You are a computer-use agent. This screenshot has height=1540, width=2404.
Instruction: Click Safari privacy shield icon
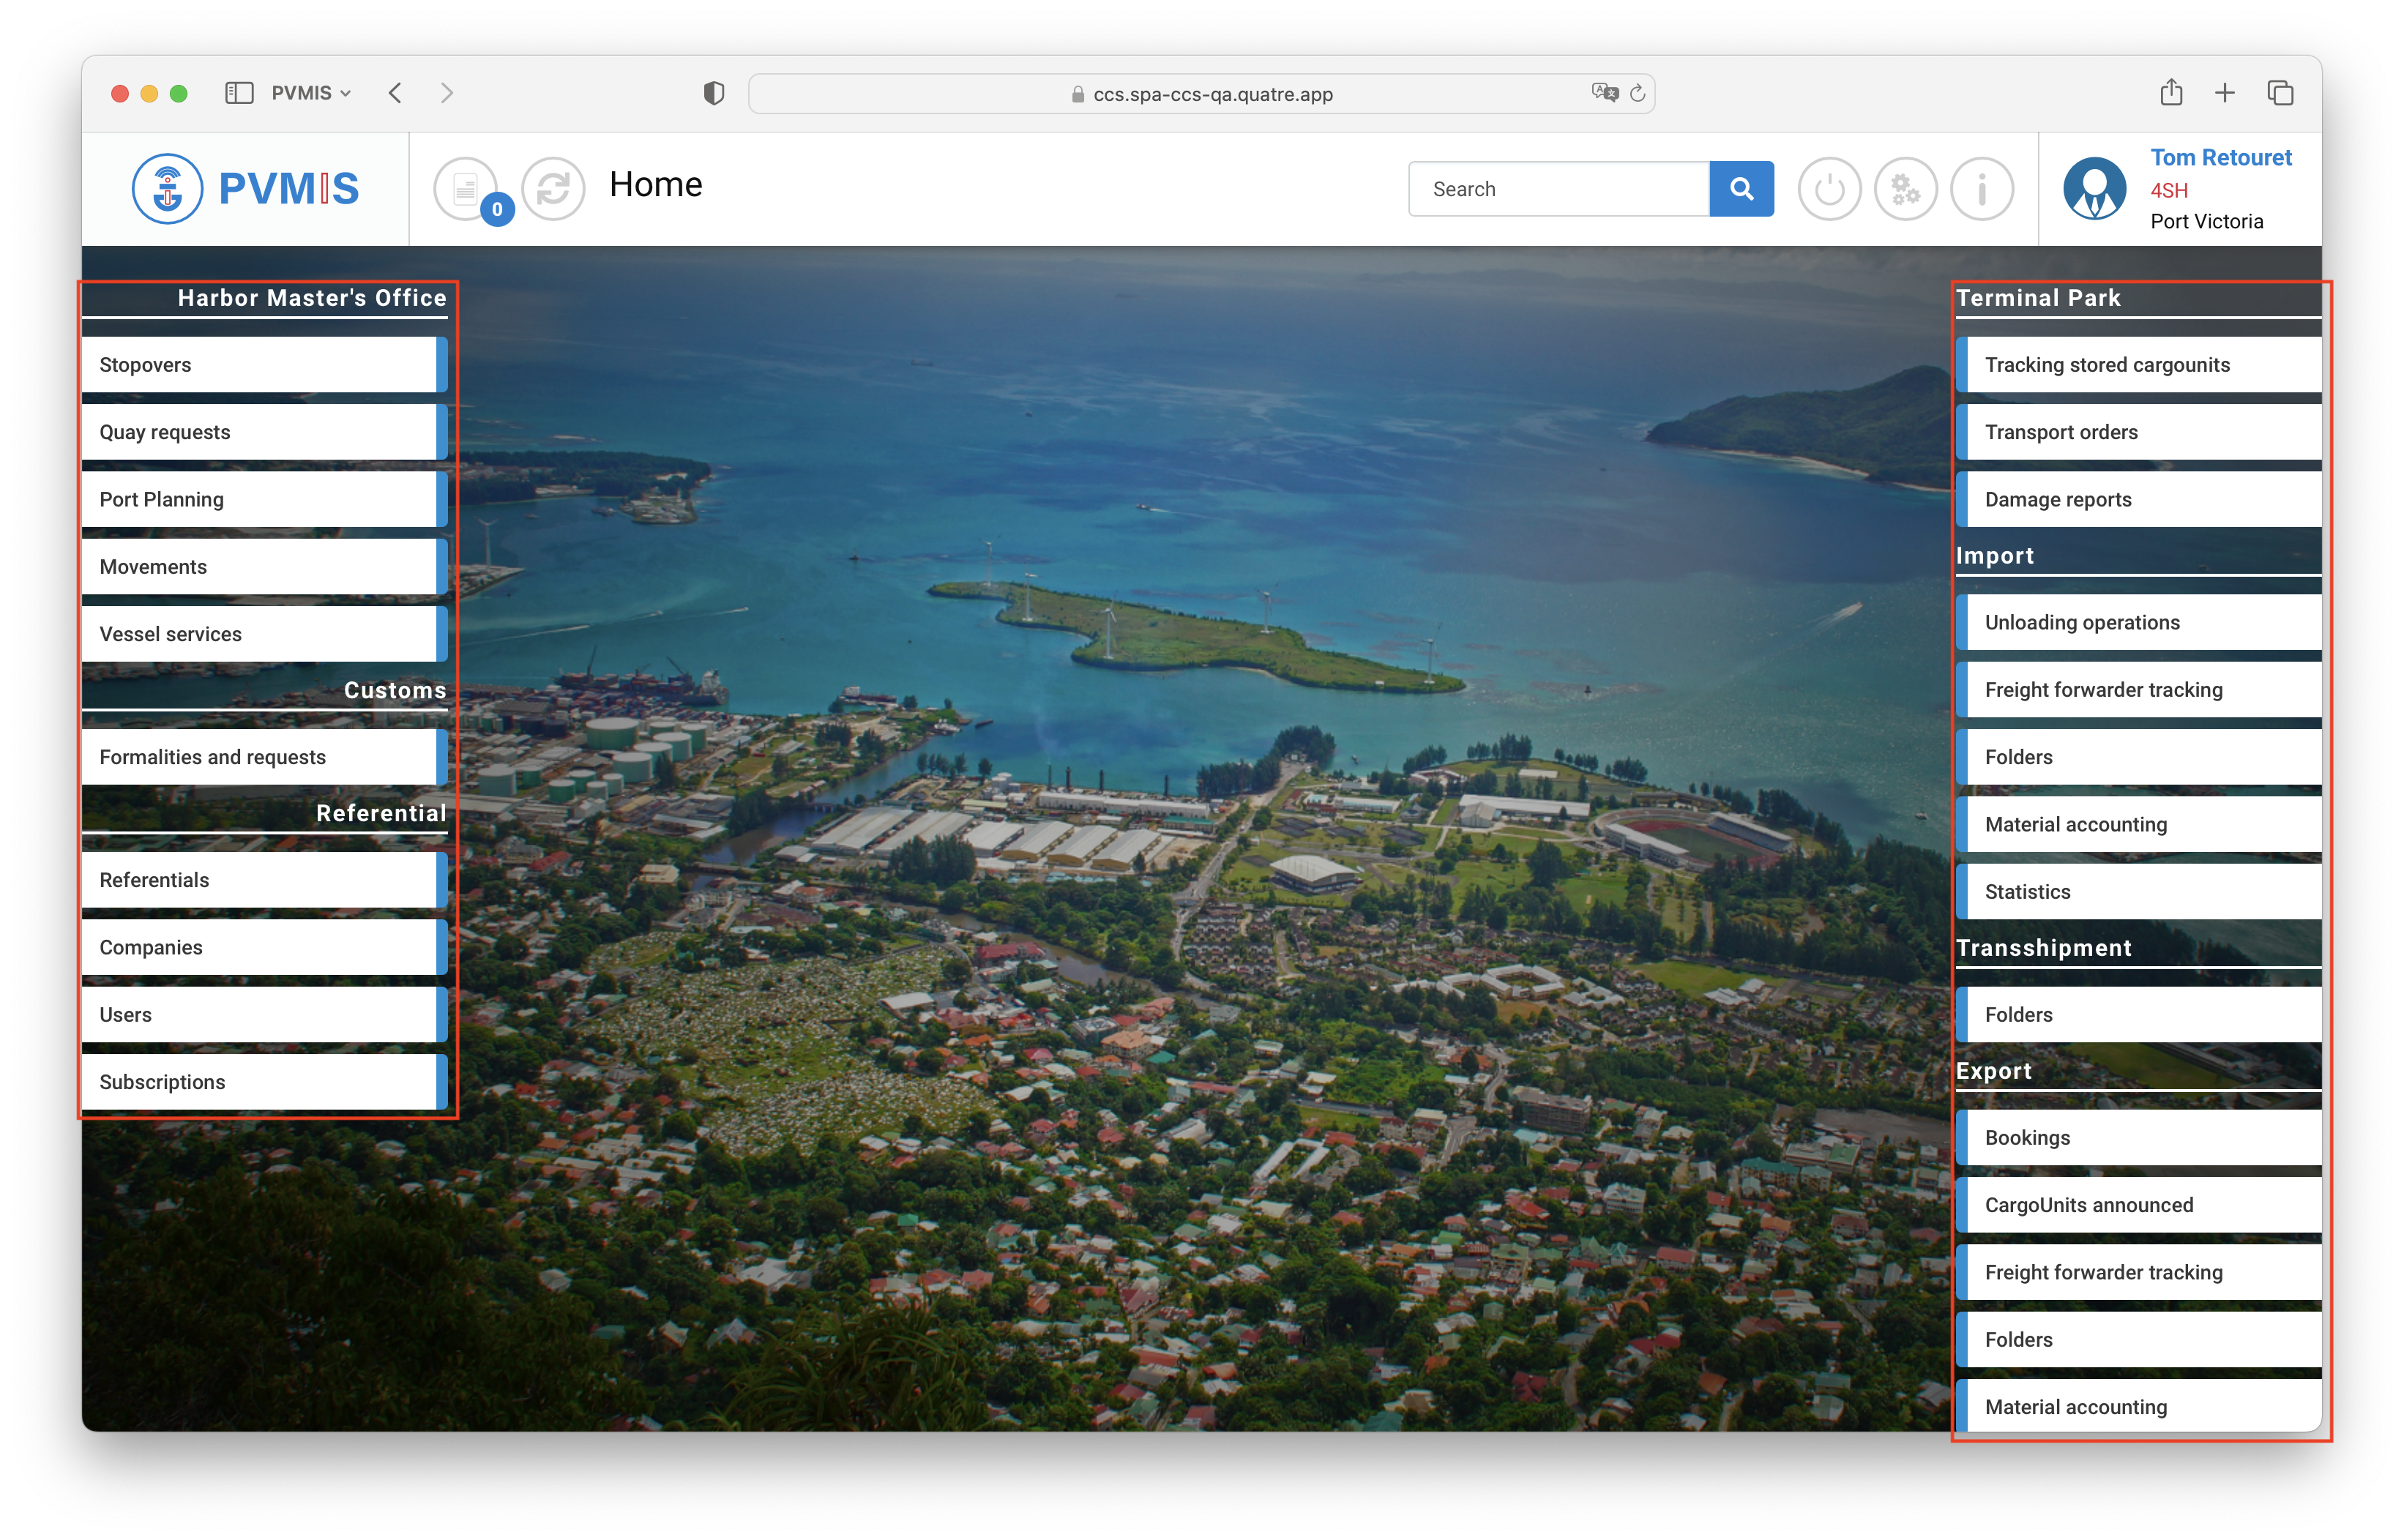click(x=713, y=93)
